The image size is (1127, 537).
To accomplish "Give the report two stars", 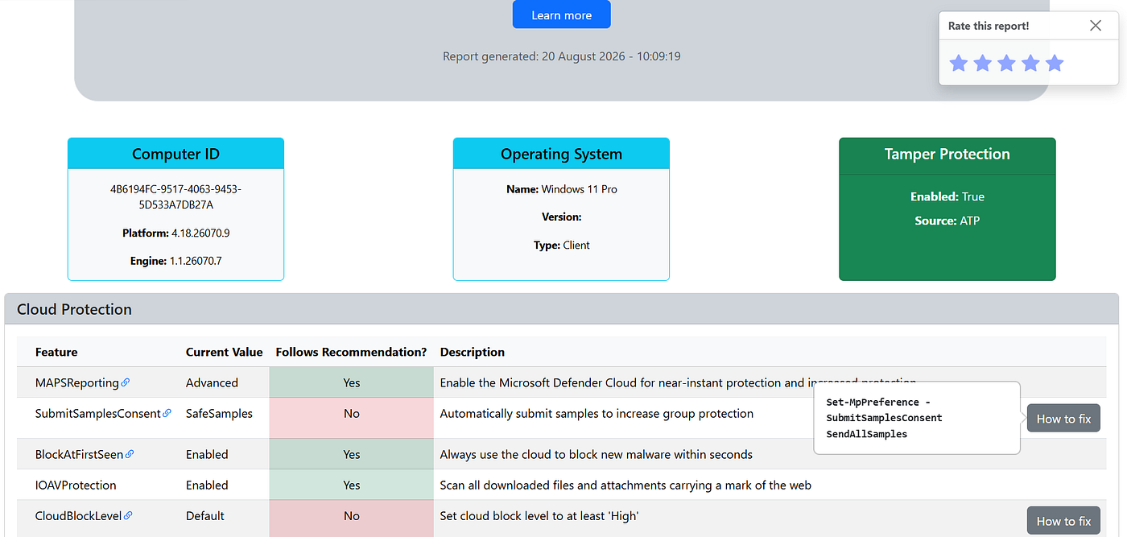I will tap(982, 63).
